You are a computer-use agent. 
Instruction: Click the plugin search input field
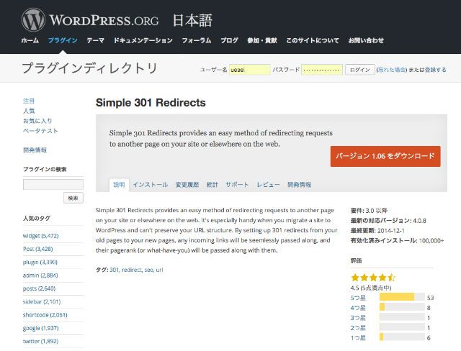(x=53, y=184)
